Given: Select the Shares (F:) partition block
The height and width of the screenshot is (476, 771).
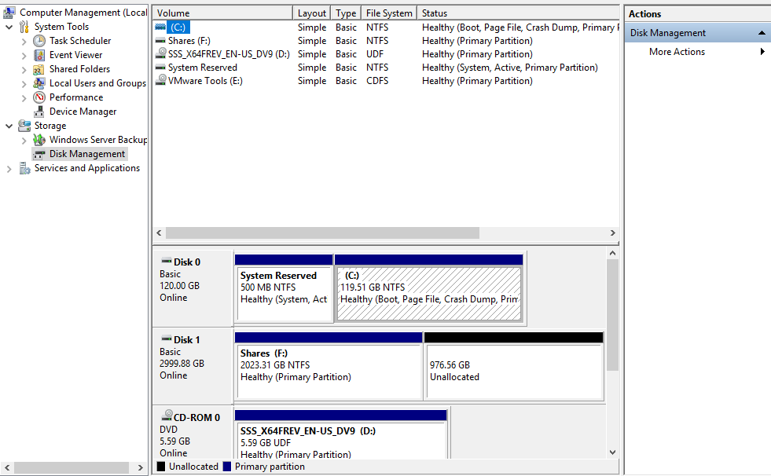Looking at the screenshot, I should [329, 366].
